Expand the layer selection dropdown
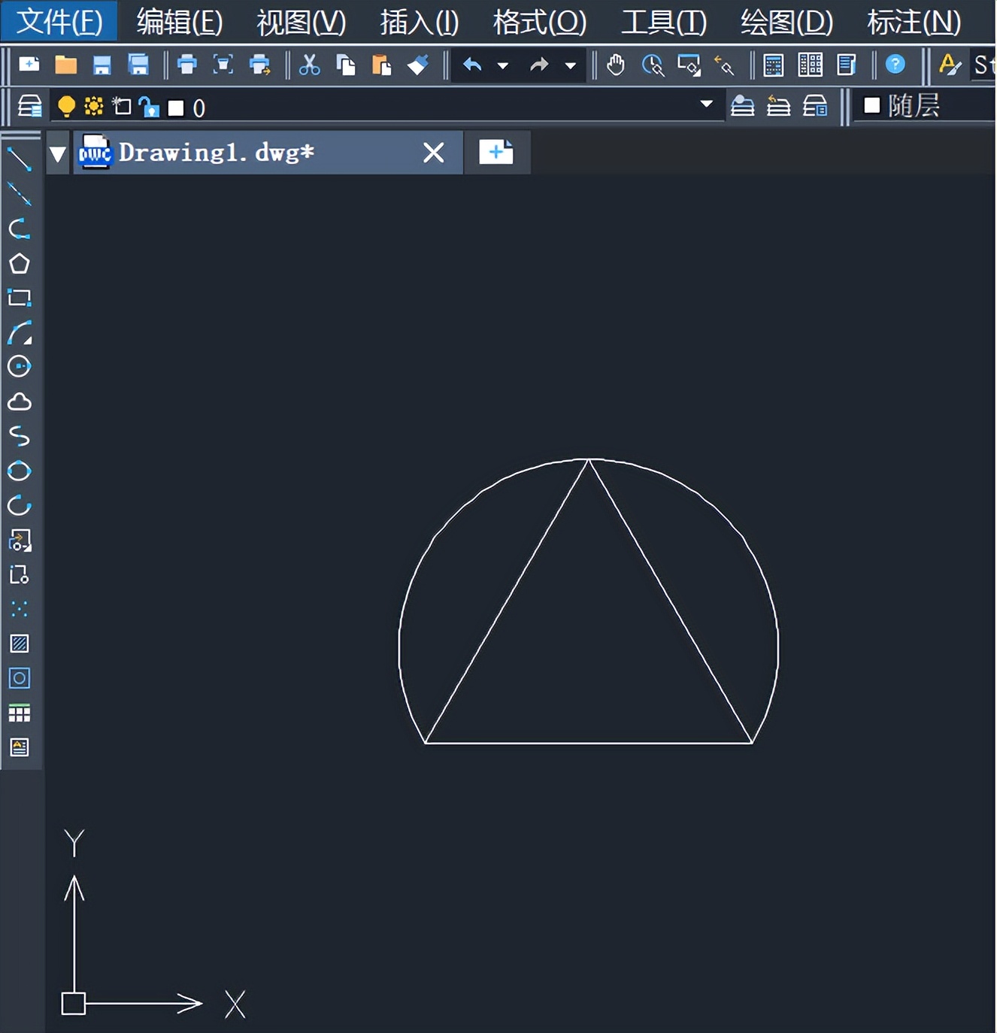The image size is (997, 1033). click(705, 103)
